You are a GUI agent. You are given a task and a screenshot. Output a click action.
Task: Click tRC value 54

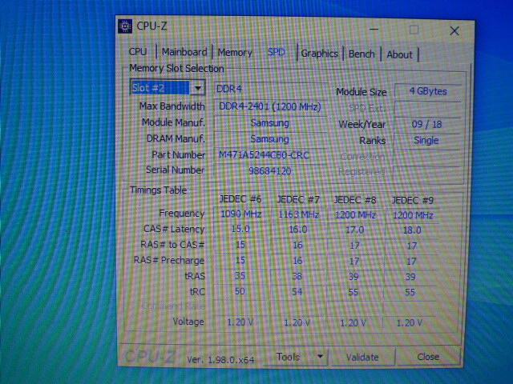pyautogui.click(x=297, y=292)
